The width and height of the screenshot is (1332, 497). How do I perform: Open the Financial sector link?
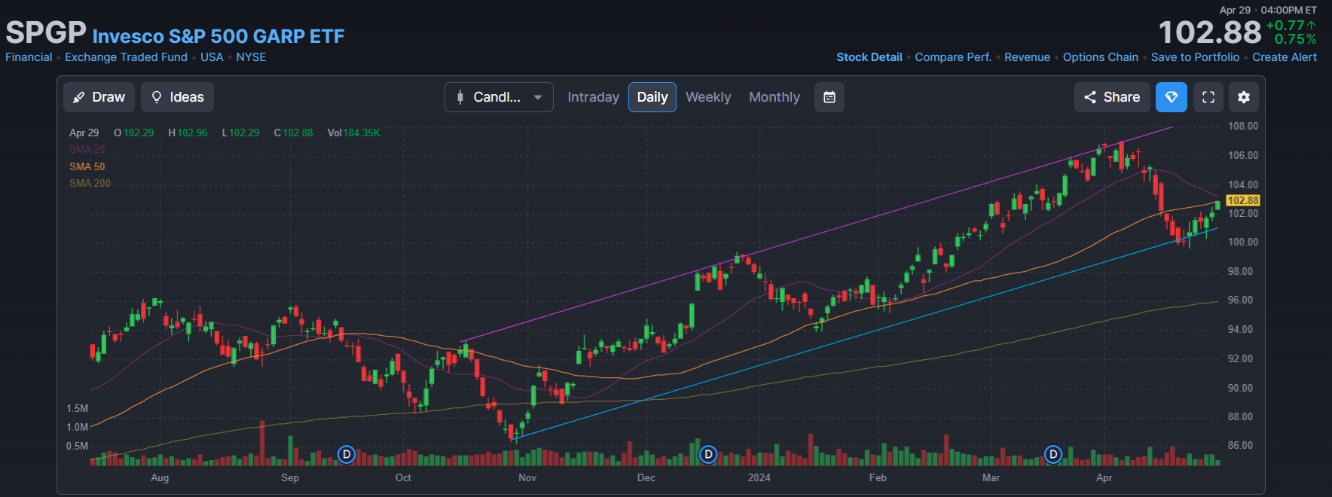click(x=29, y=57)
